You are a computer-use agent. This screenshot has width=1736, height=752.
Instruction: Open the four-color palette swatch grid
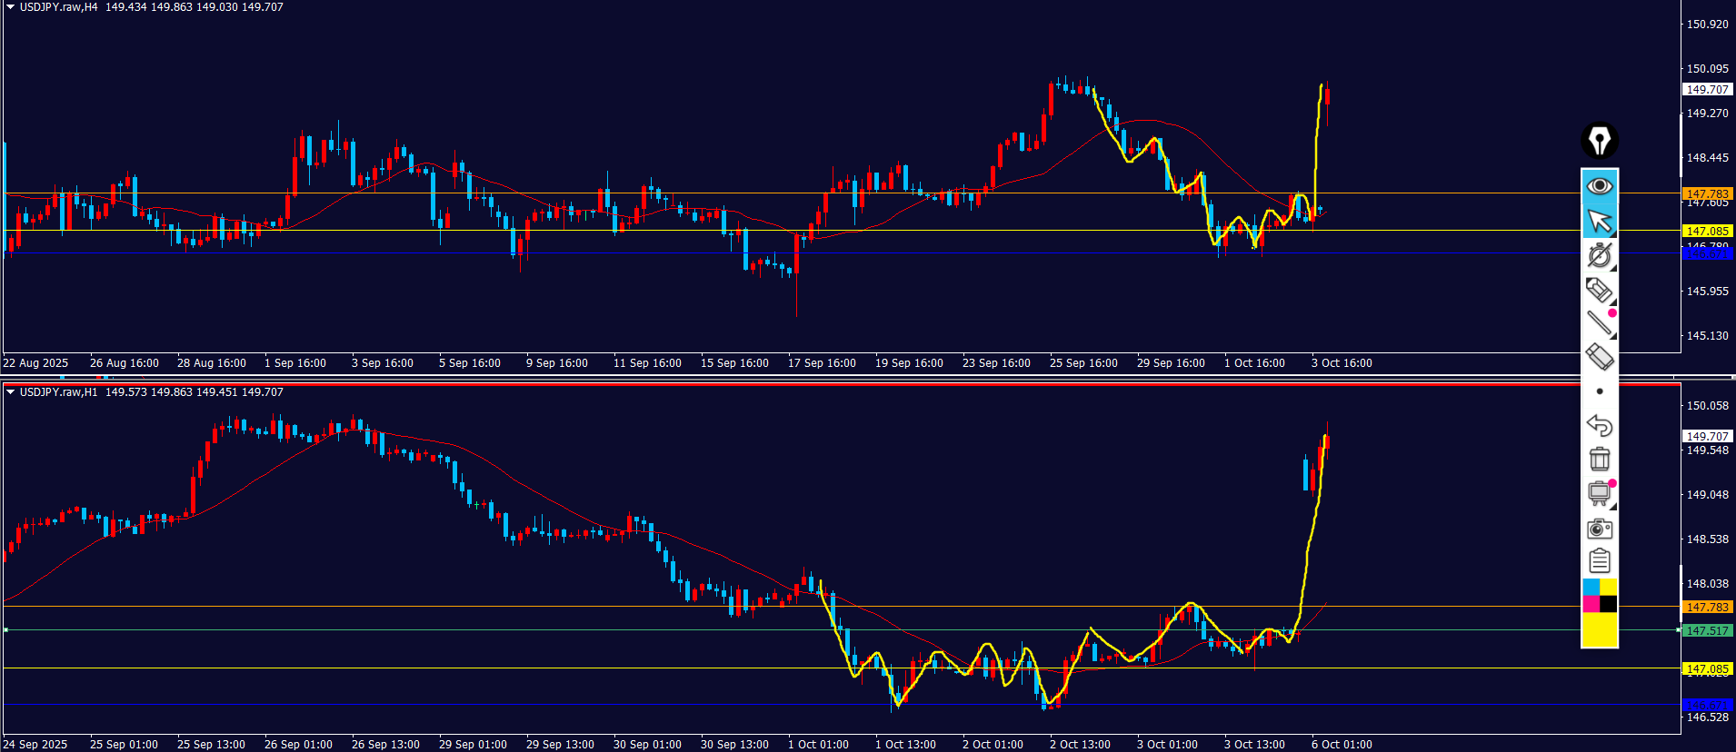point(1600,596)
